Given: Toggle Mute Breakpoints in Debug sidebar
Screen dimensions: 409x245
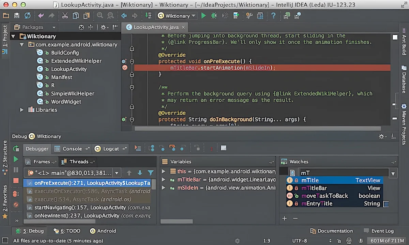Looking at the screenshot, I should tap(16, 205).
